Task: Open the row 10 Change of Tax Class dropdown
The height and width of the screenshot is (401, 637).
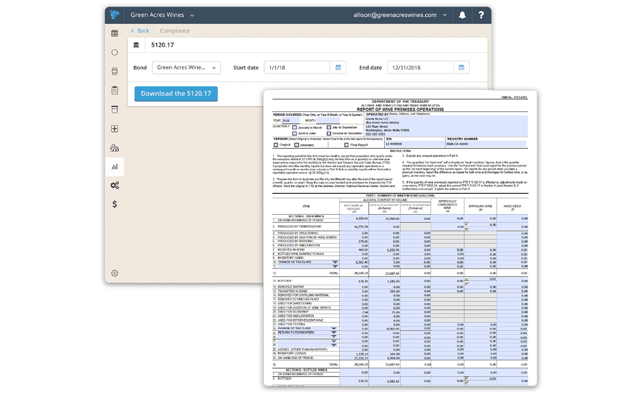Action: tap(335, 262)
